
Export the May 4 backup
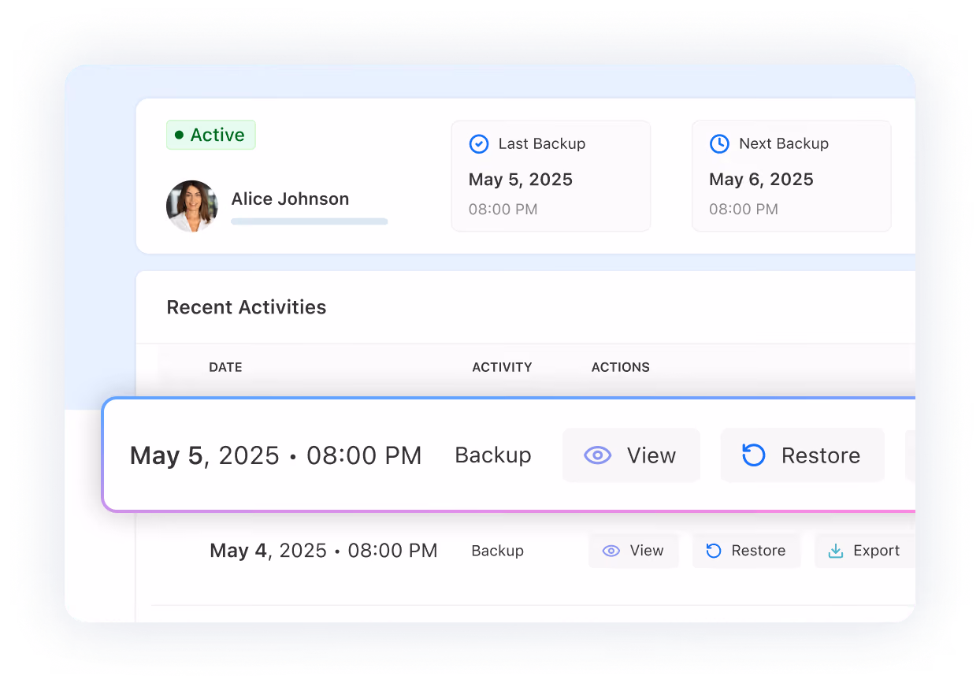[x=864, y=551]
